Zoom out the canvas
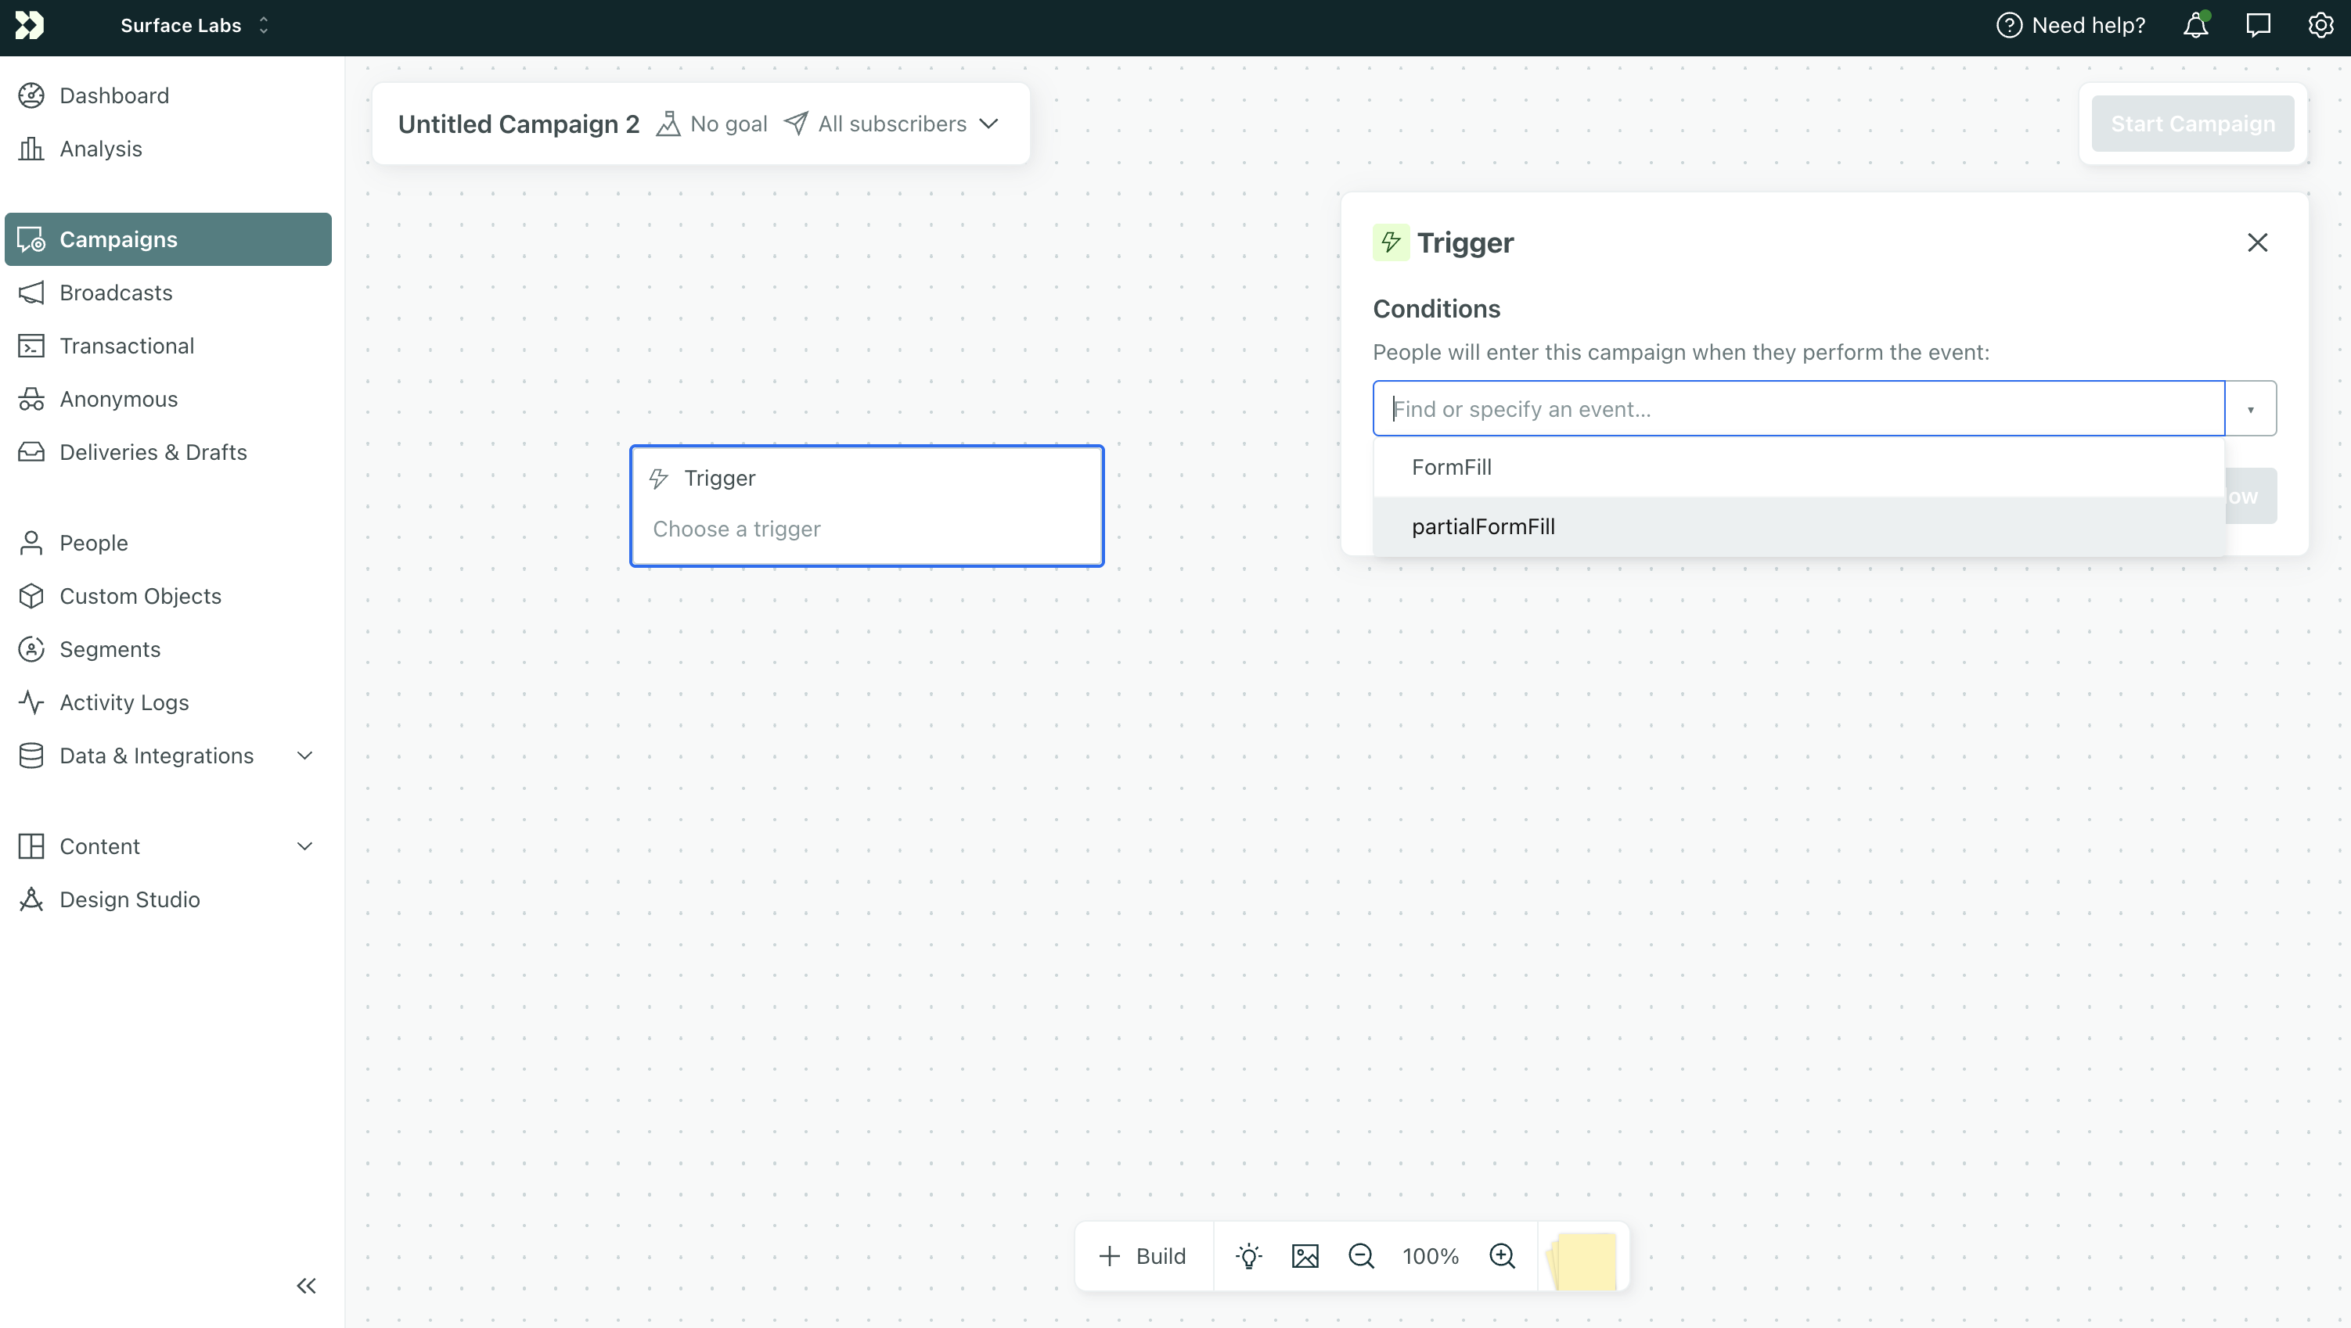2351x1328 pixels. pyautogui.click(x=1361, y=1256)
